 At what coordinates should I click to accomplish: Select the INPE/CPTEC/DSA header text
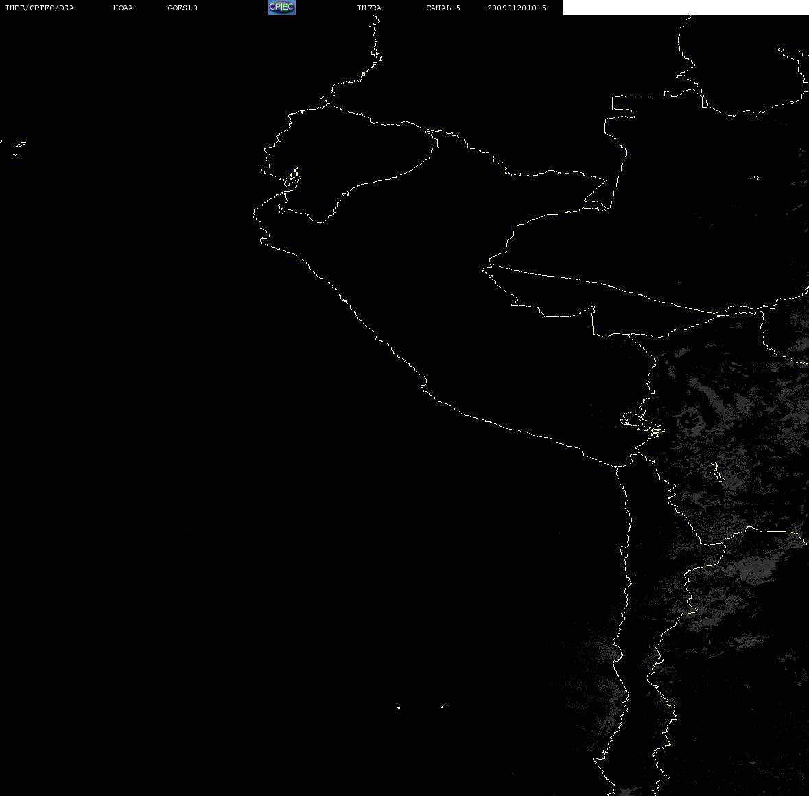pyautogui.click(x=40, y=8)
